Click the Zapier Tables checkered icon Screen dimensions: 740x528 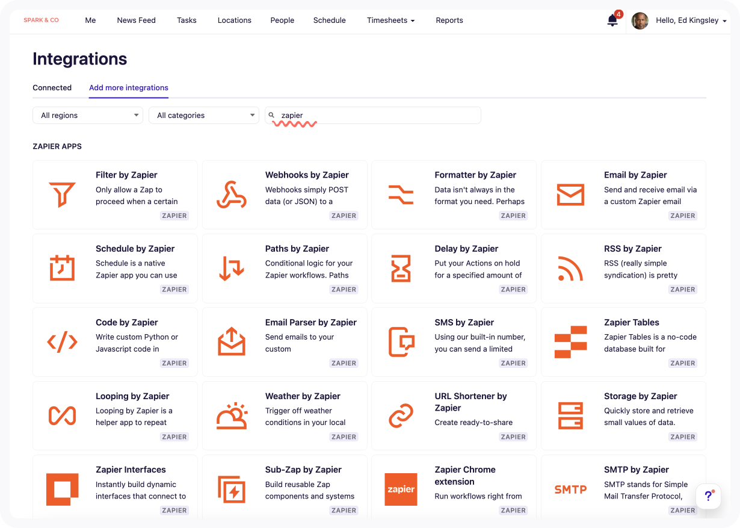pos(570,342)
